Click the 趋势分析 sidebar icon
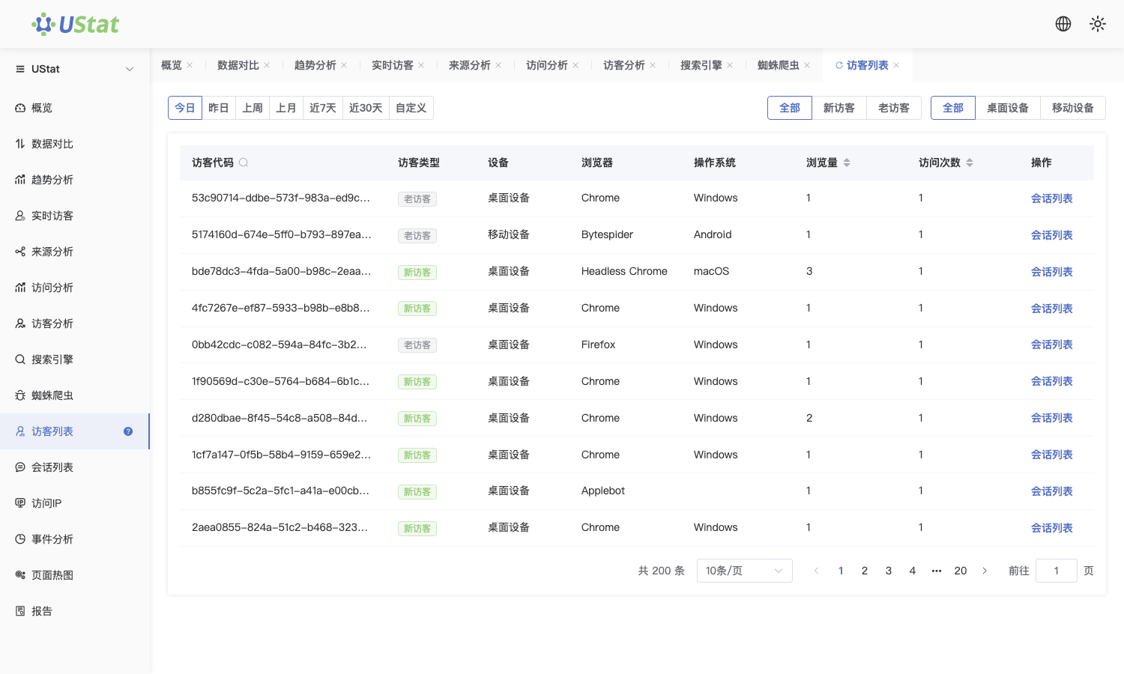Screen dimensions: 1124x674 tap(20, 180)
